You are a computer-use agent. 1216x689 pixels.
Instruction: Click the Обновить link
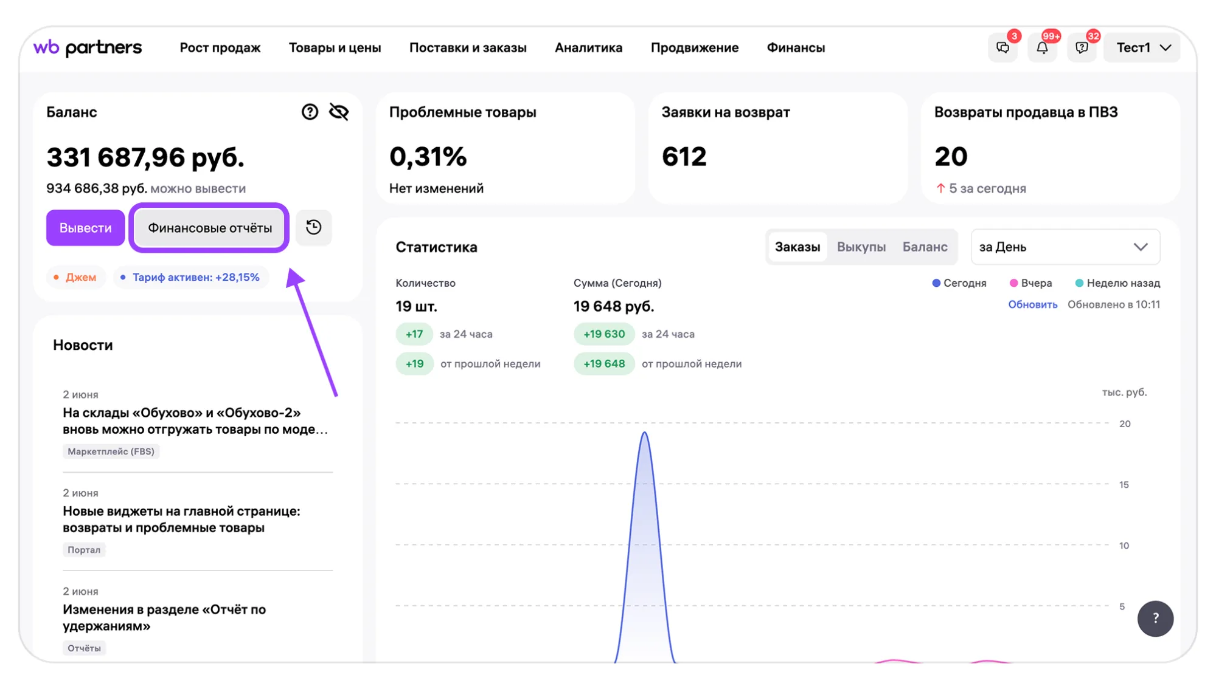click(x=1032, y=304)
